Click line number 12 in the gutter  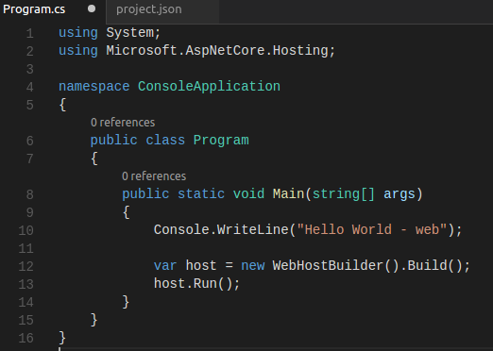(25, 266)
